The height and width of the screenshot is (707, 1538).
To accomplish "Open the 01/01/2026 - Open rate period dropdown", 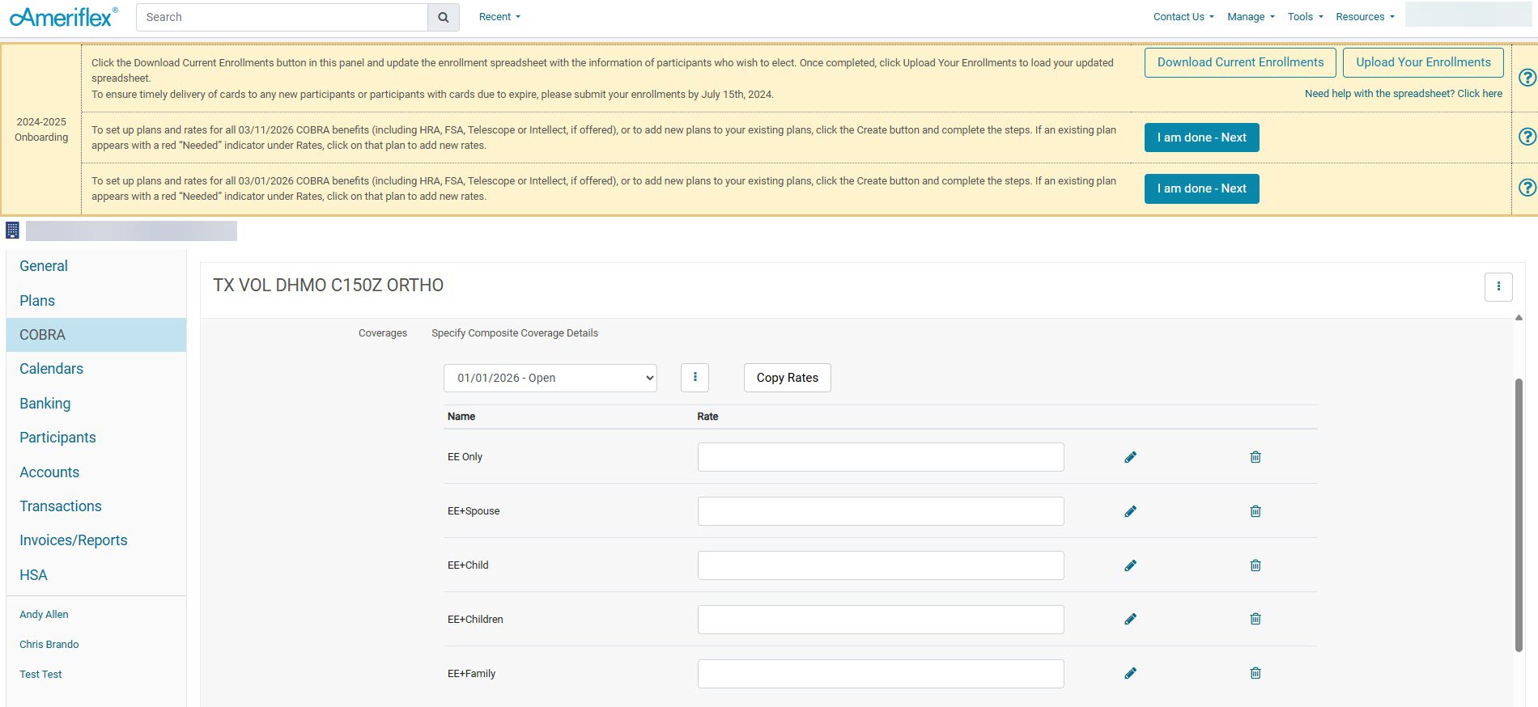I will (550, 378).
